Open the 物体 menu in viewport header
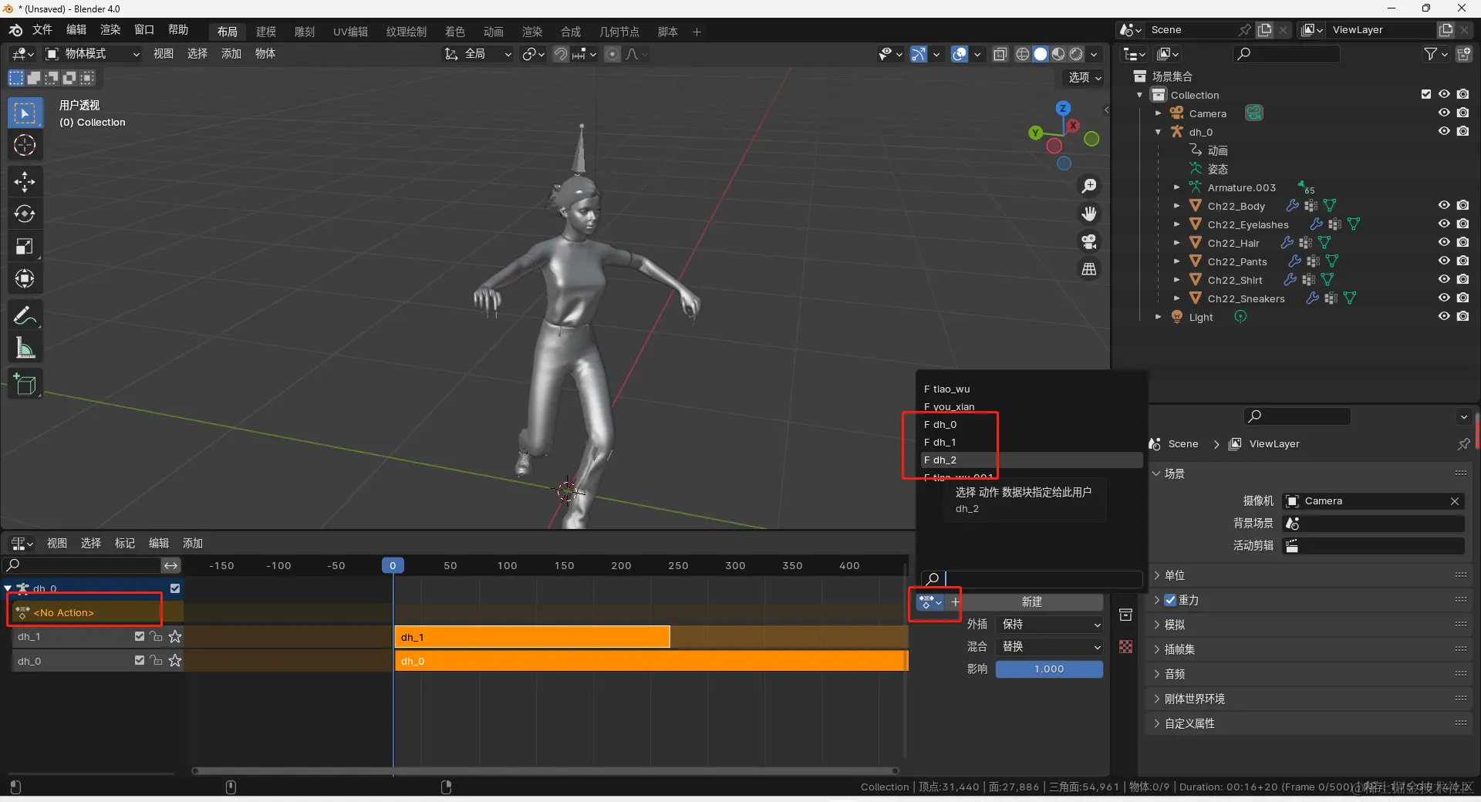Screen dimensions: 1481x802 265,54
